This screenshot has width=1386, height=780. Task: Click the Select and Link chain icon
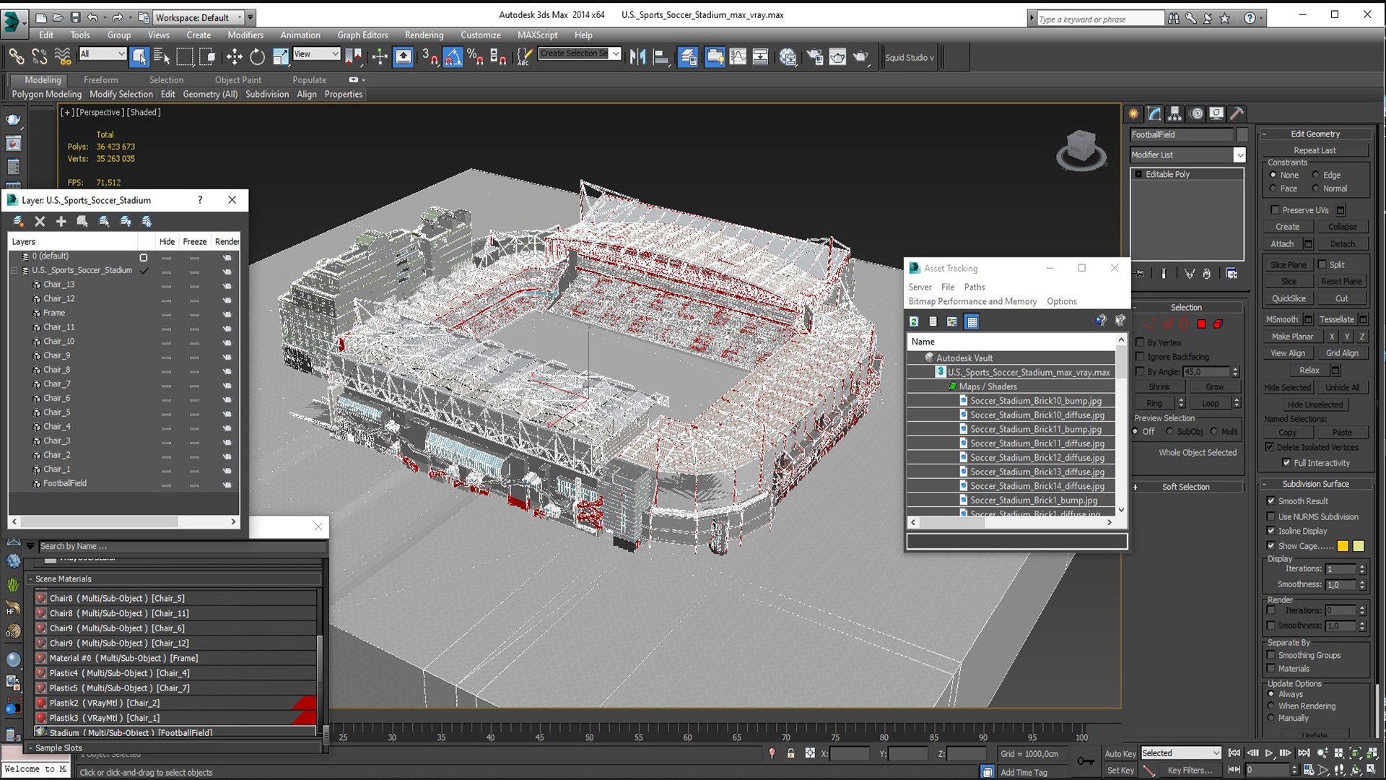point(16,56)
